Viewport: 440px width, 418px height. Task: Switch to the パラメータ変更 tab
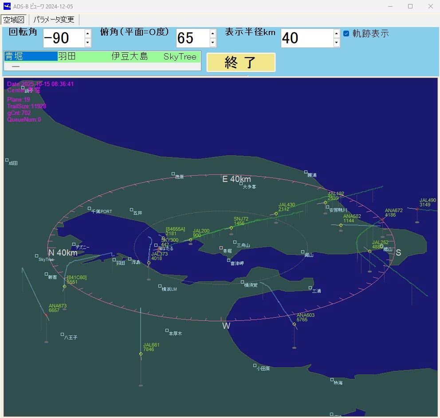pyautogui.click(x=54, y=20)
